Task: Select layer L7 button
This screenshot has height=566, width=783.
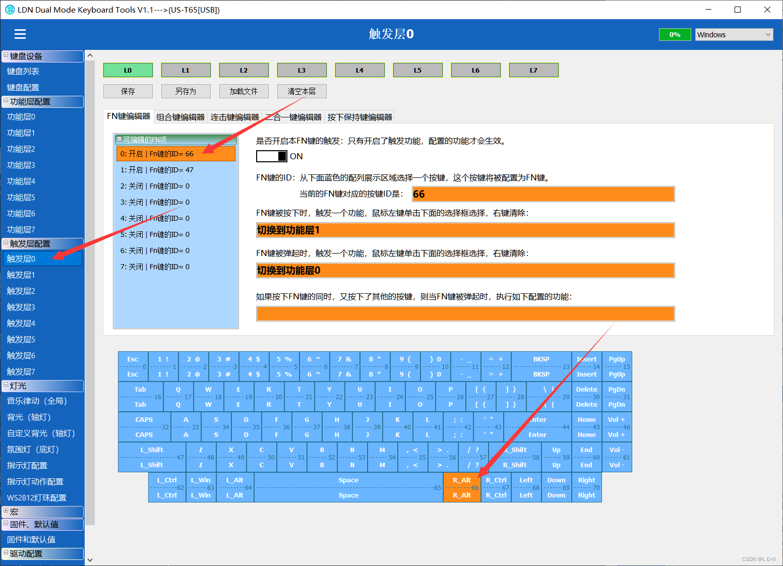Action: tap(534, 70)
